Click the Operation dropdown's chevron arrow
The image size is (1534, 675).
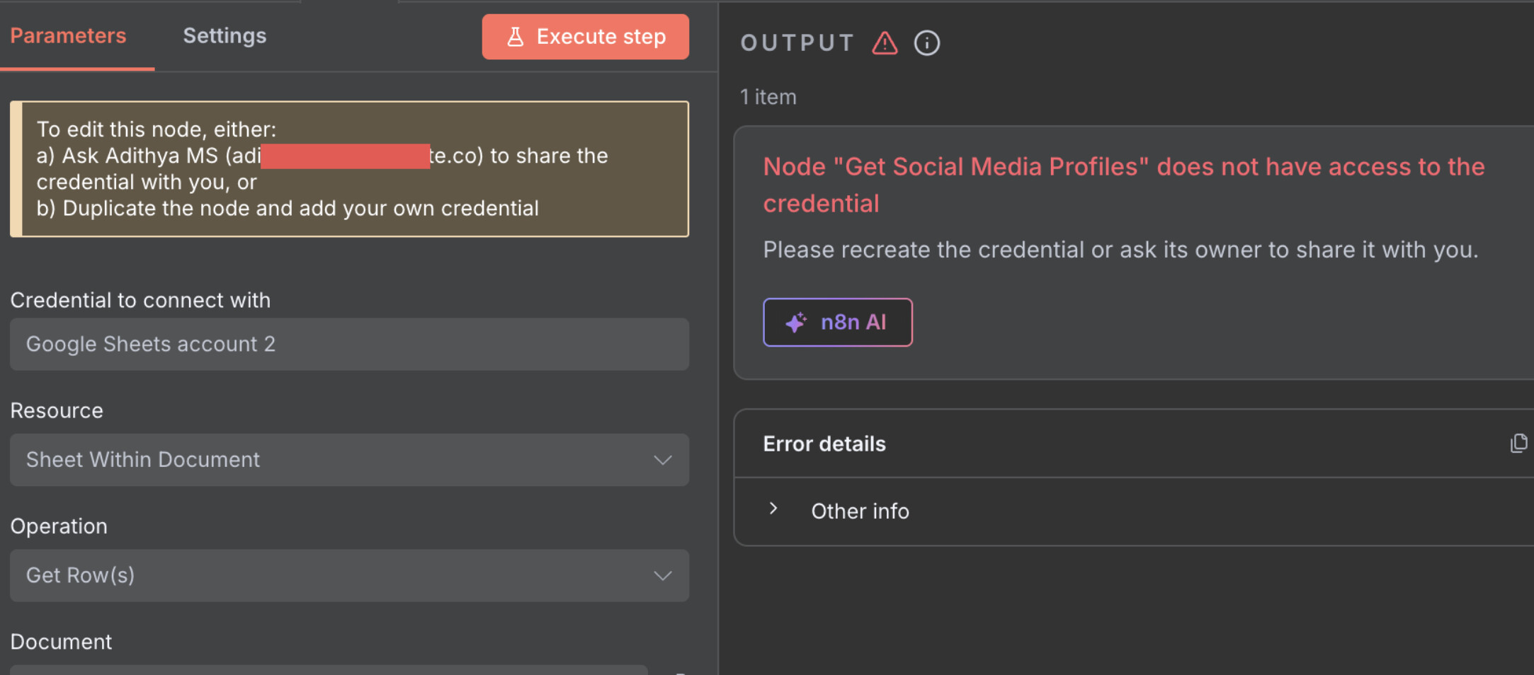(662, 576)
